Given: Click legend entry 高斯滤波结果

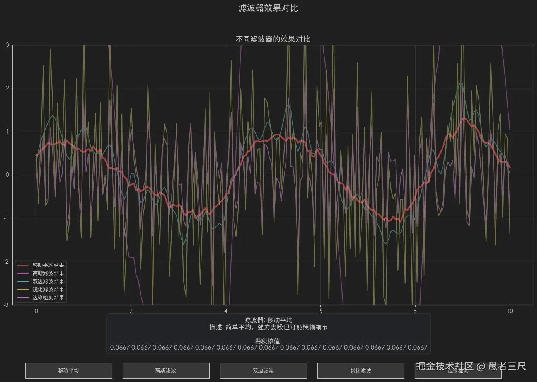Looking at the screenshot, I should pos(41,273).
